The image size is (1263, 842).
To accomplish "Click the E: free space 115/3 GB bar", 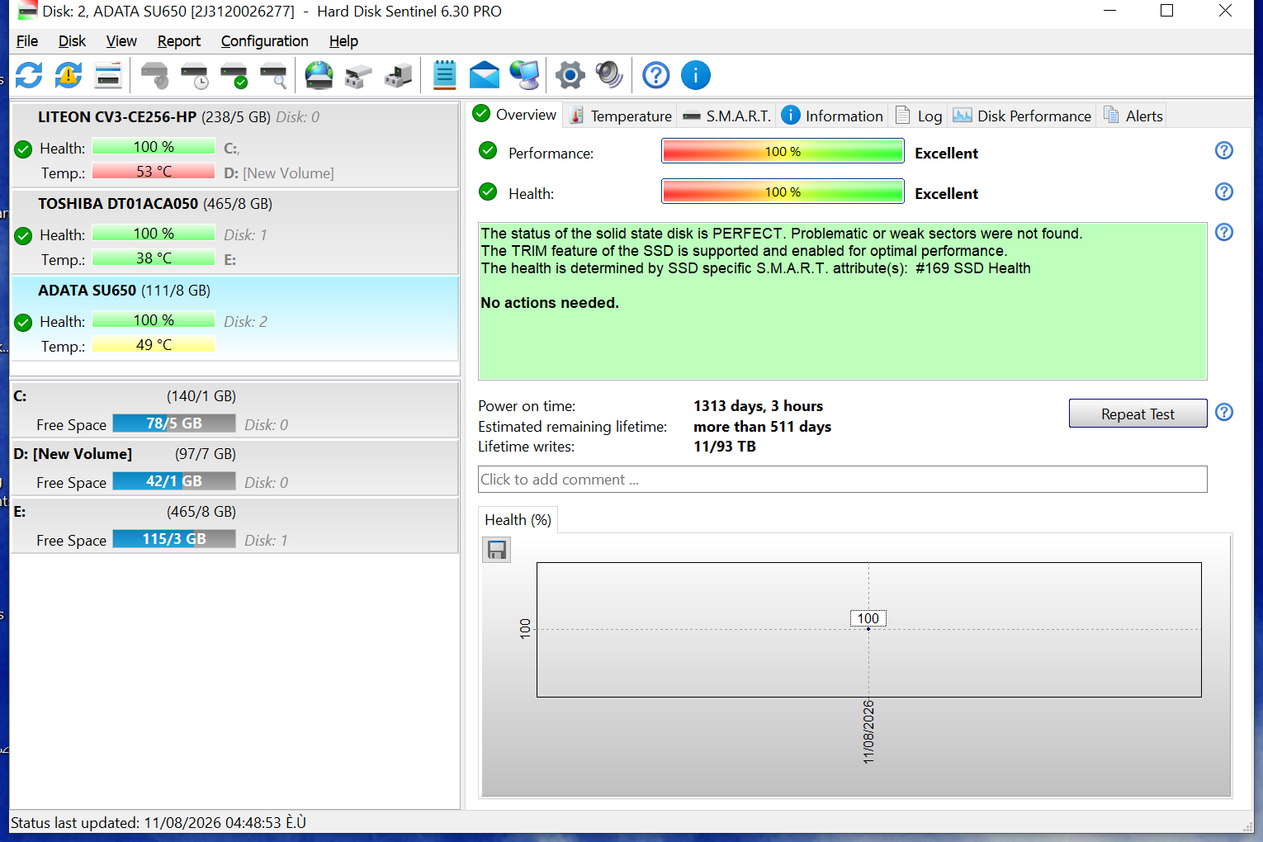I will [x=174, y=539].
